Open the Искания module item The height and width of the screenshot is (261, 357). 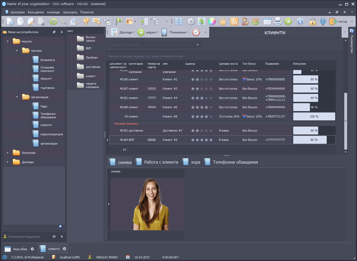pos(44,60)
